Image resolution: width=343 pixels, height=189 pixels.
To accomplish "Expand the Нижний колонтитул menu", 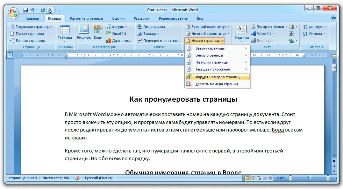I will coord(207,34).
